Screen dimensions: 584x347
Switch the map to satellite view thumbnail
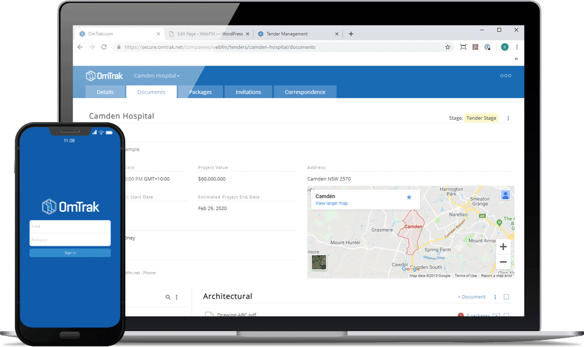[319, 263]
